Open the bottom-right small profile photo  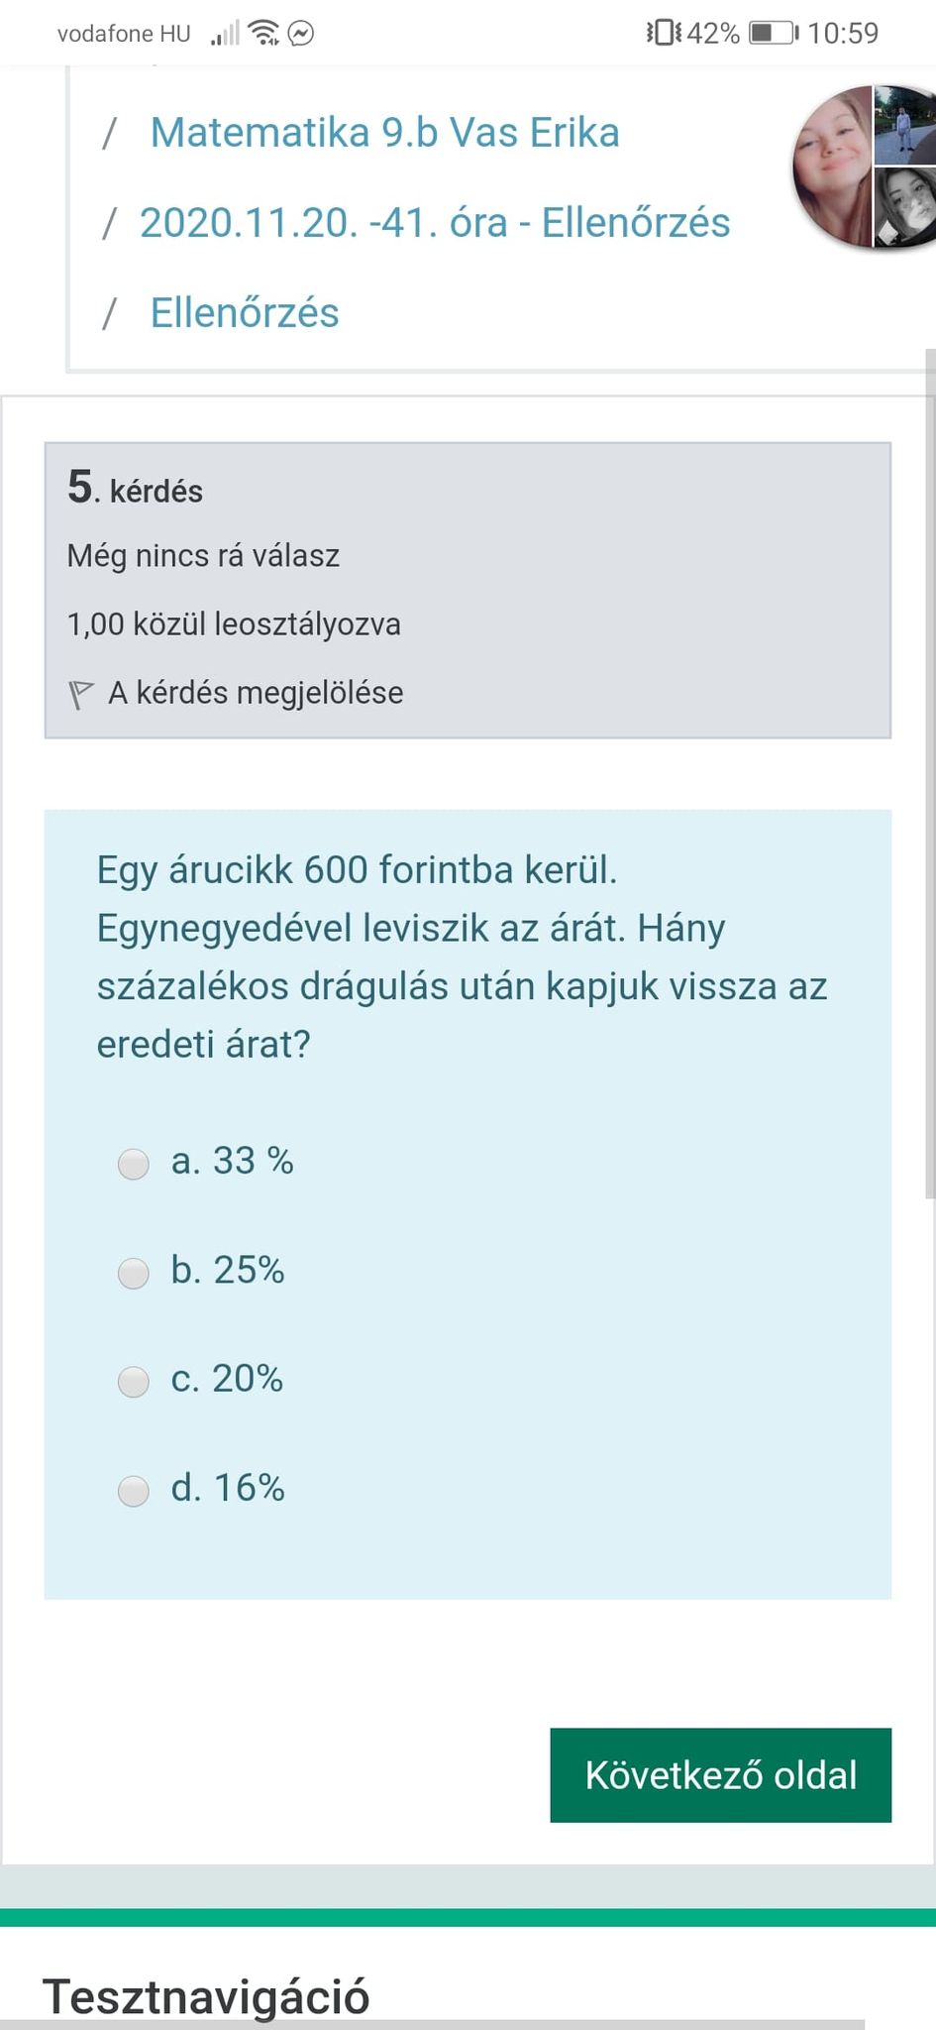tap(904, 206)
